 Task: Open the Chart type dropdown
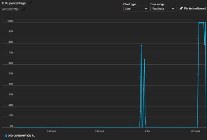(x=136, y=9)
